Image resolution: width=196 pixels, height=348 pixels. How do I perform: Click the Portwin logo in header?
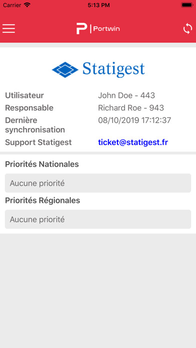click(98, 28)
